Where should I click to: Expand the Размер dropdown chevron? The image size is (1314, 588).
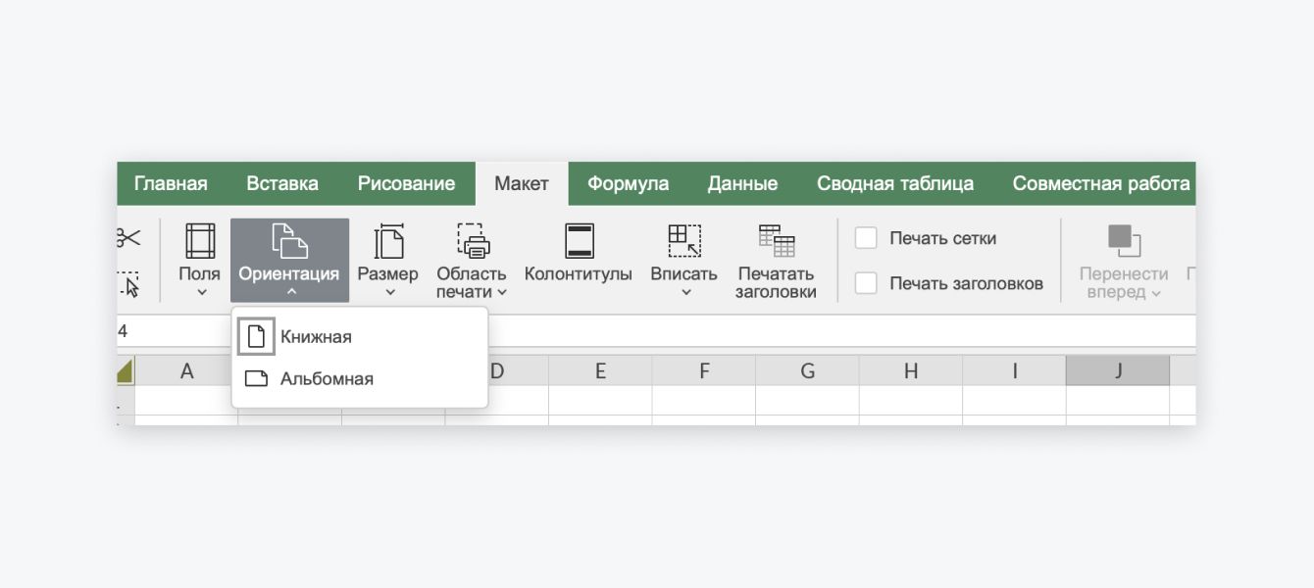click(388, 292)
